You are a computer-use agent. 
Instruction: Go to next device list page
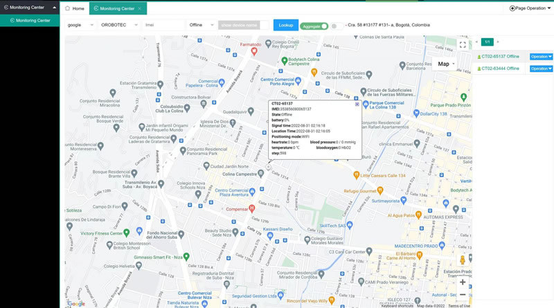pos(498,42)
